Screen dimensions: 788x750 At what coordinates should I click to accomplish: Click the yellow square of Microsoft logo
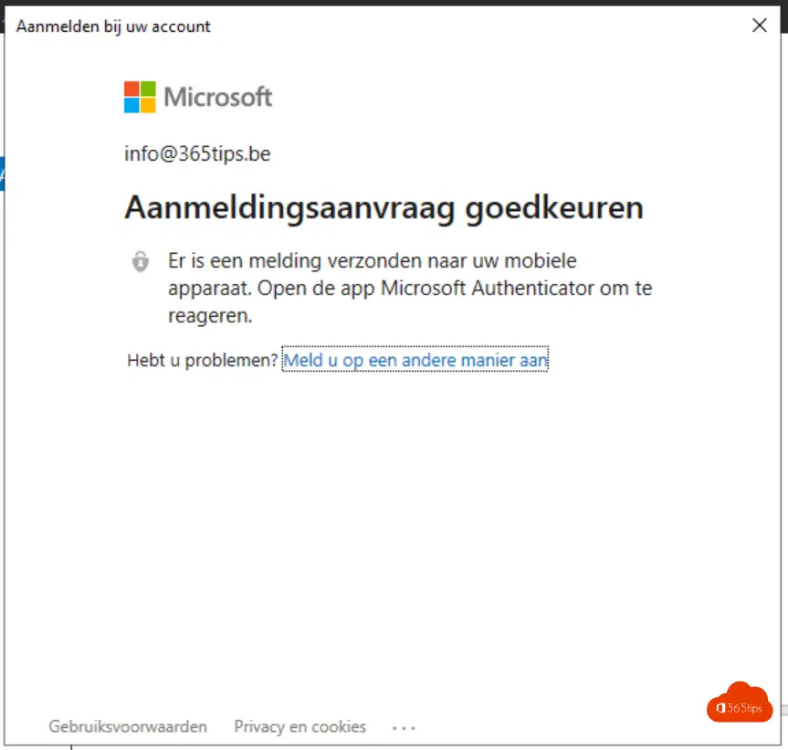(148, 105)
